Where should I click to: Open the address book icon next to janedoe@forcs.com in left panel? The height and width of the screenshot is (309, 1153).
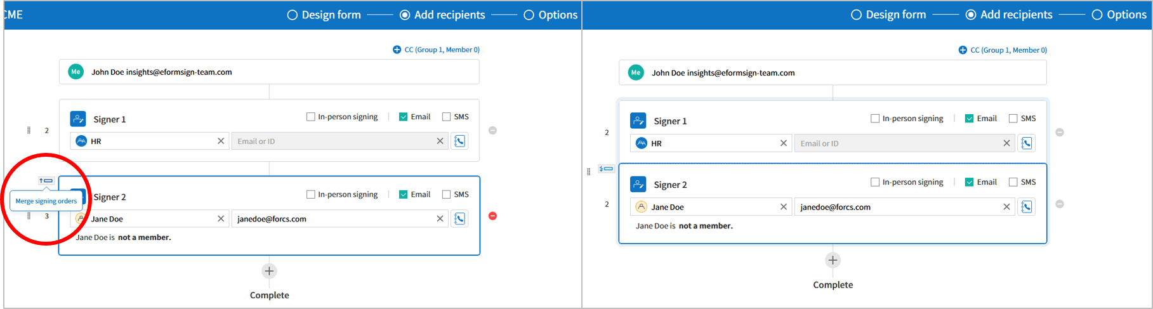pyautogui.click(x=459, y=219)
